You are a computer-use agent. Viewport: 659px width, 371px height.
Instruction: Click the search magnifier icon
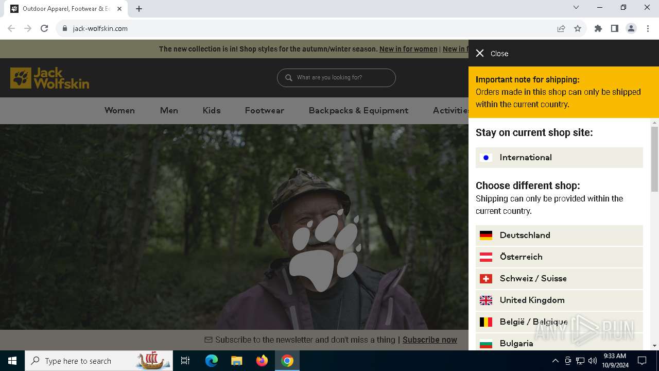[x=289, y=78]
